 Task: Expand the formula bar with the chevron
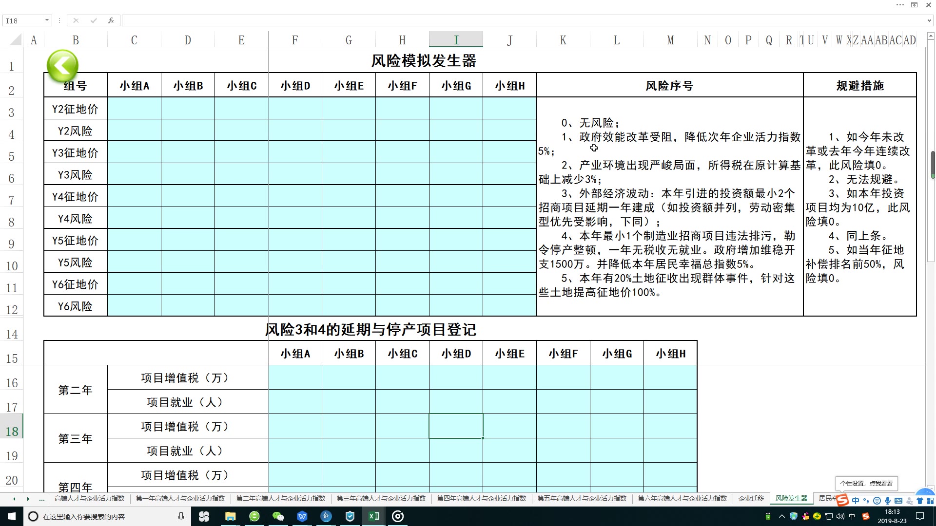point(929,20)
